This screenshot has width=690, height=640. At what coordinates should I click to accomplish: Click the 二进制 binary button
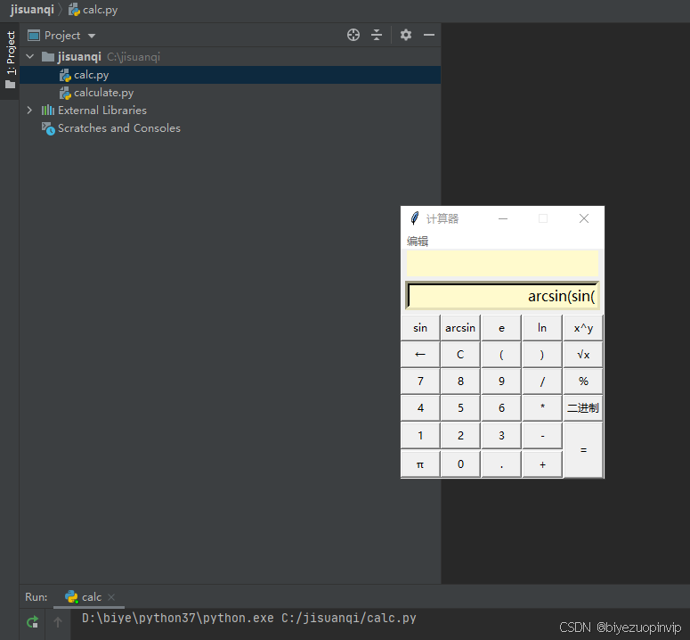tap(583, 408)
